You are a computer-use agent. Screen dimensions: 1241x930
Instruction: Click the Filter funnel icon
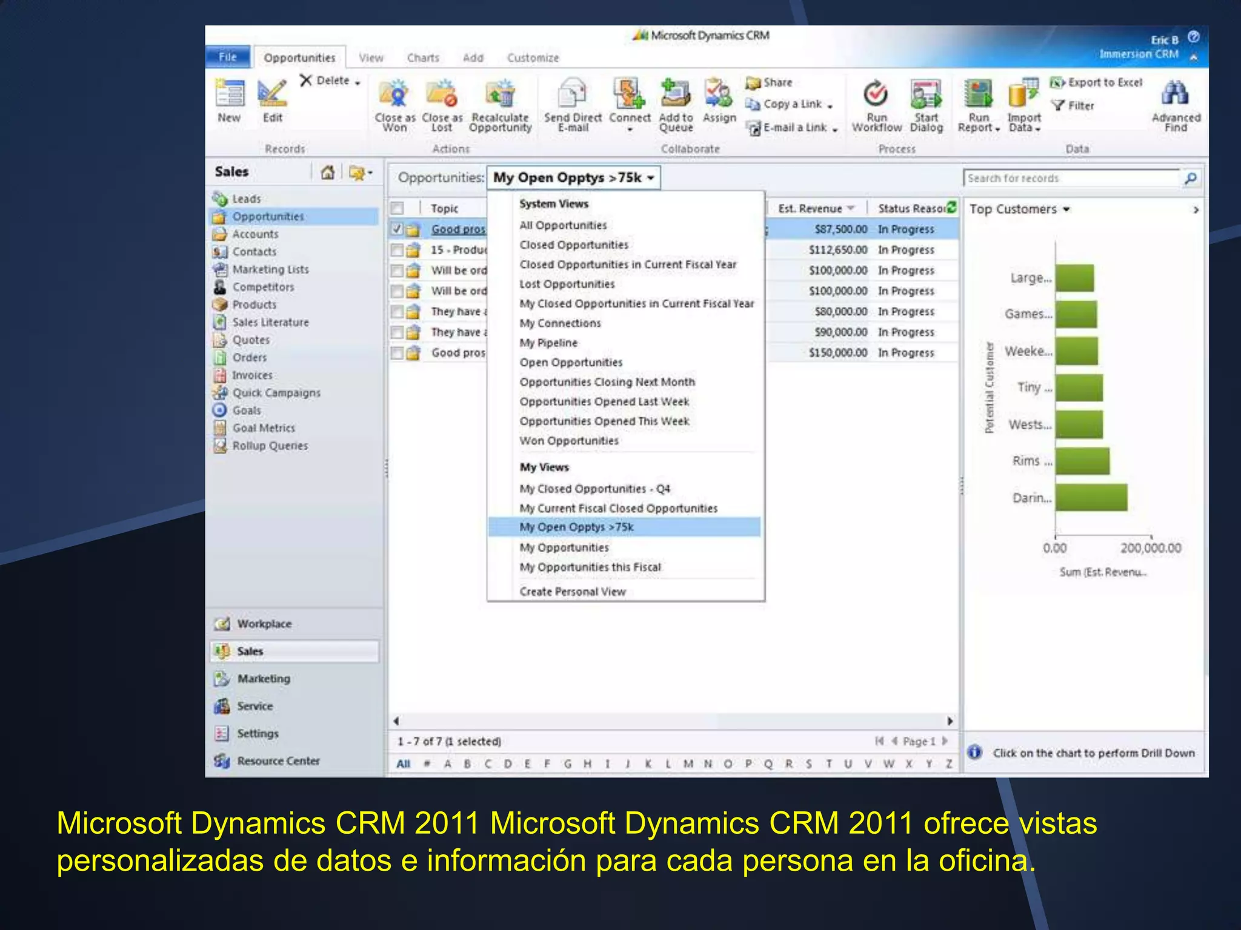click(1059, 105)
